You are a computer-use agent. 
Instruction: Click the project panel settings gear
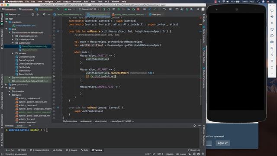coord(44,14)
